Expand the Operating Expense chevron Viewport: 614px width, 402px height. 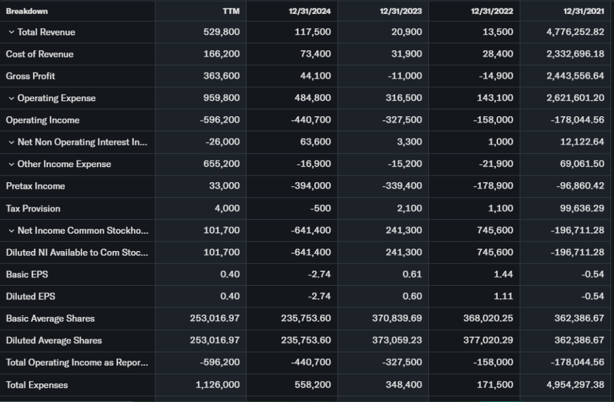[11, 98]
